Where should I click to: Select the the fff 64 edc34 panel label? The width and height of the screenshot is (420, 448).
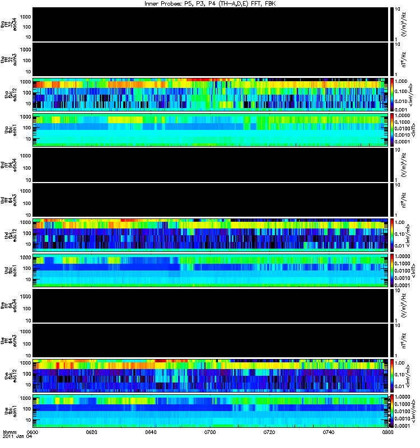pos(9,306)
